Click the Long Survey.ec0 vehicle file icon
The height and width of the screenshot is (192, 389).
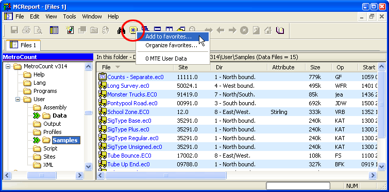click(102, 86)
